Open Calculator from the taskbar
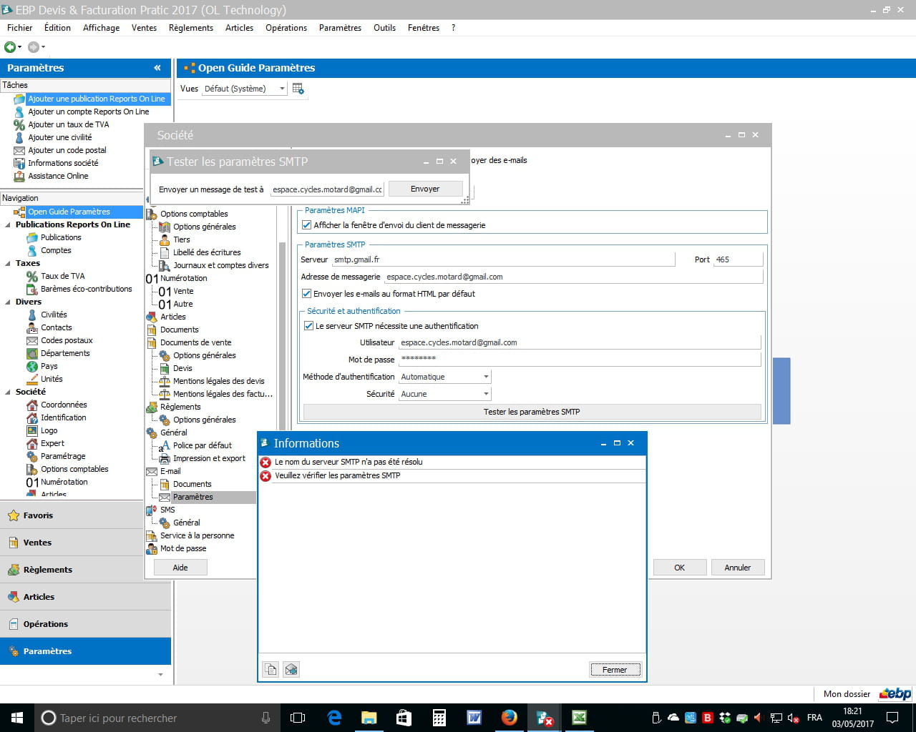This screenshot has width=916, height=732. (x=439, y=718)
